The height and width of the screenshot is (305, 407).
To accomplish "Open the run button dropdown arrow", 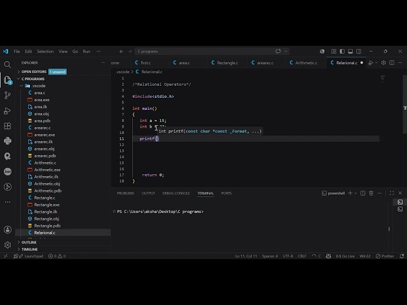I will [376, 63].
